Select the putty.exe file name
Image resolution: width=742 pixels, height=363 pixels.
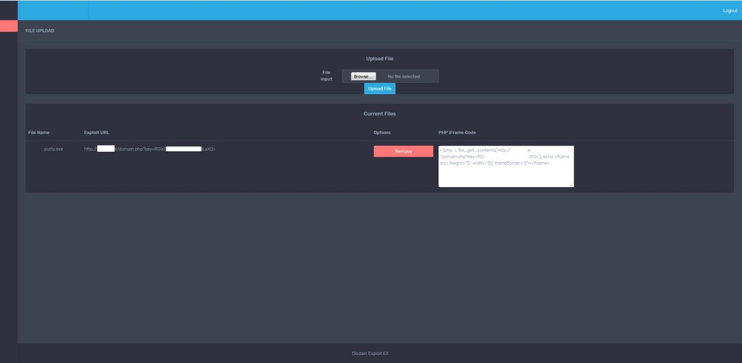[53, 147]
